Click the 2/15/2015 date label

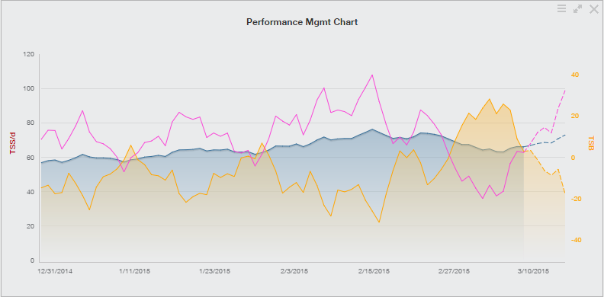point(374,271)
